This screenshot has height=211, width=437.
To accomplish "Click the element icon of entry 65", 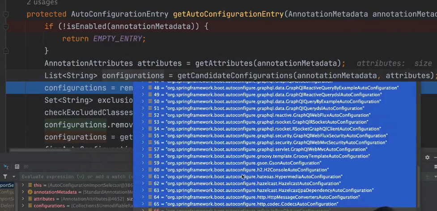I will 150,204.
